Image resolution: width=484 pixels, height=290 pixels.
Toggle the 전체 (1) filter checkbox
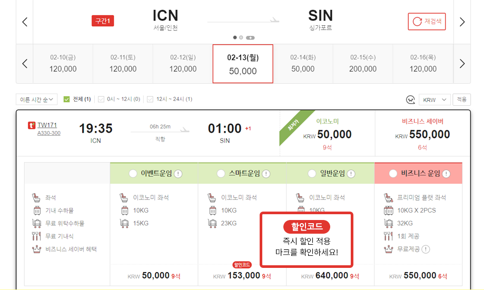click(67, 99)
